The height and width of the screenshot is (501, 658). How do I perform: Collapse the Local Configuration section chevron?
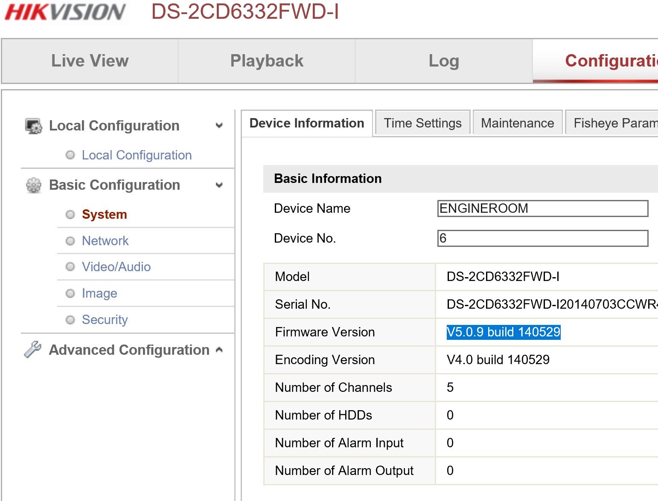pyautogui.click(x=219, y=126)
